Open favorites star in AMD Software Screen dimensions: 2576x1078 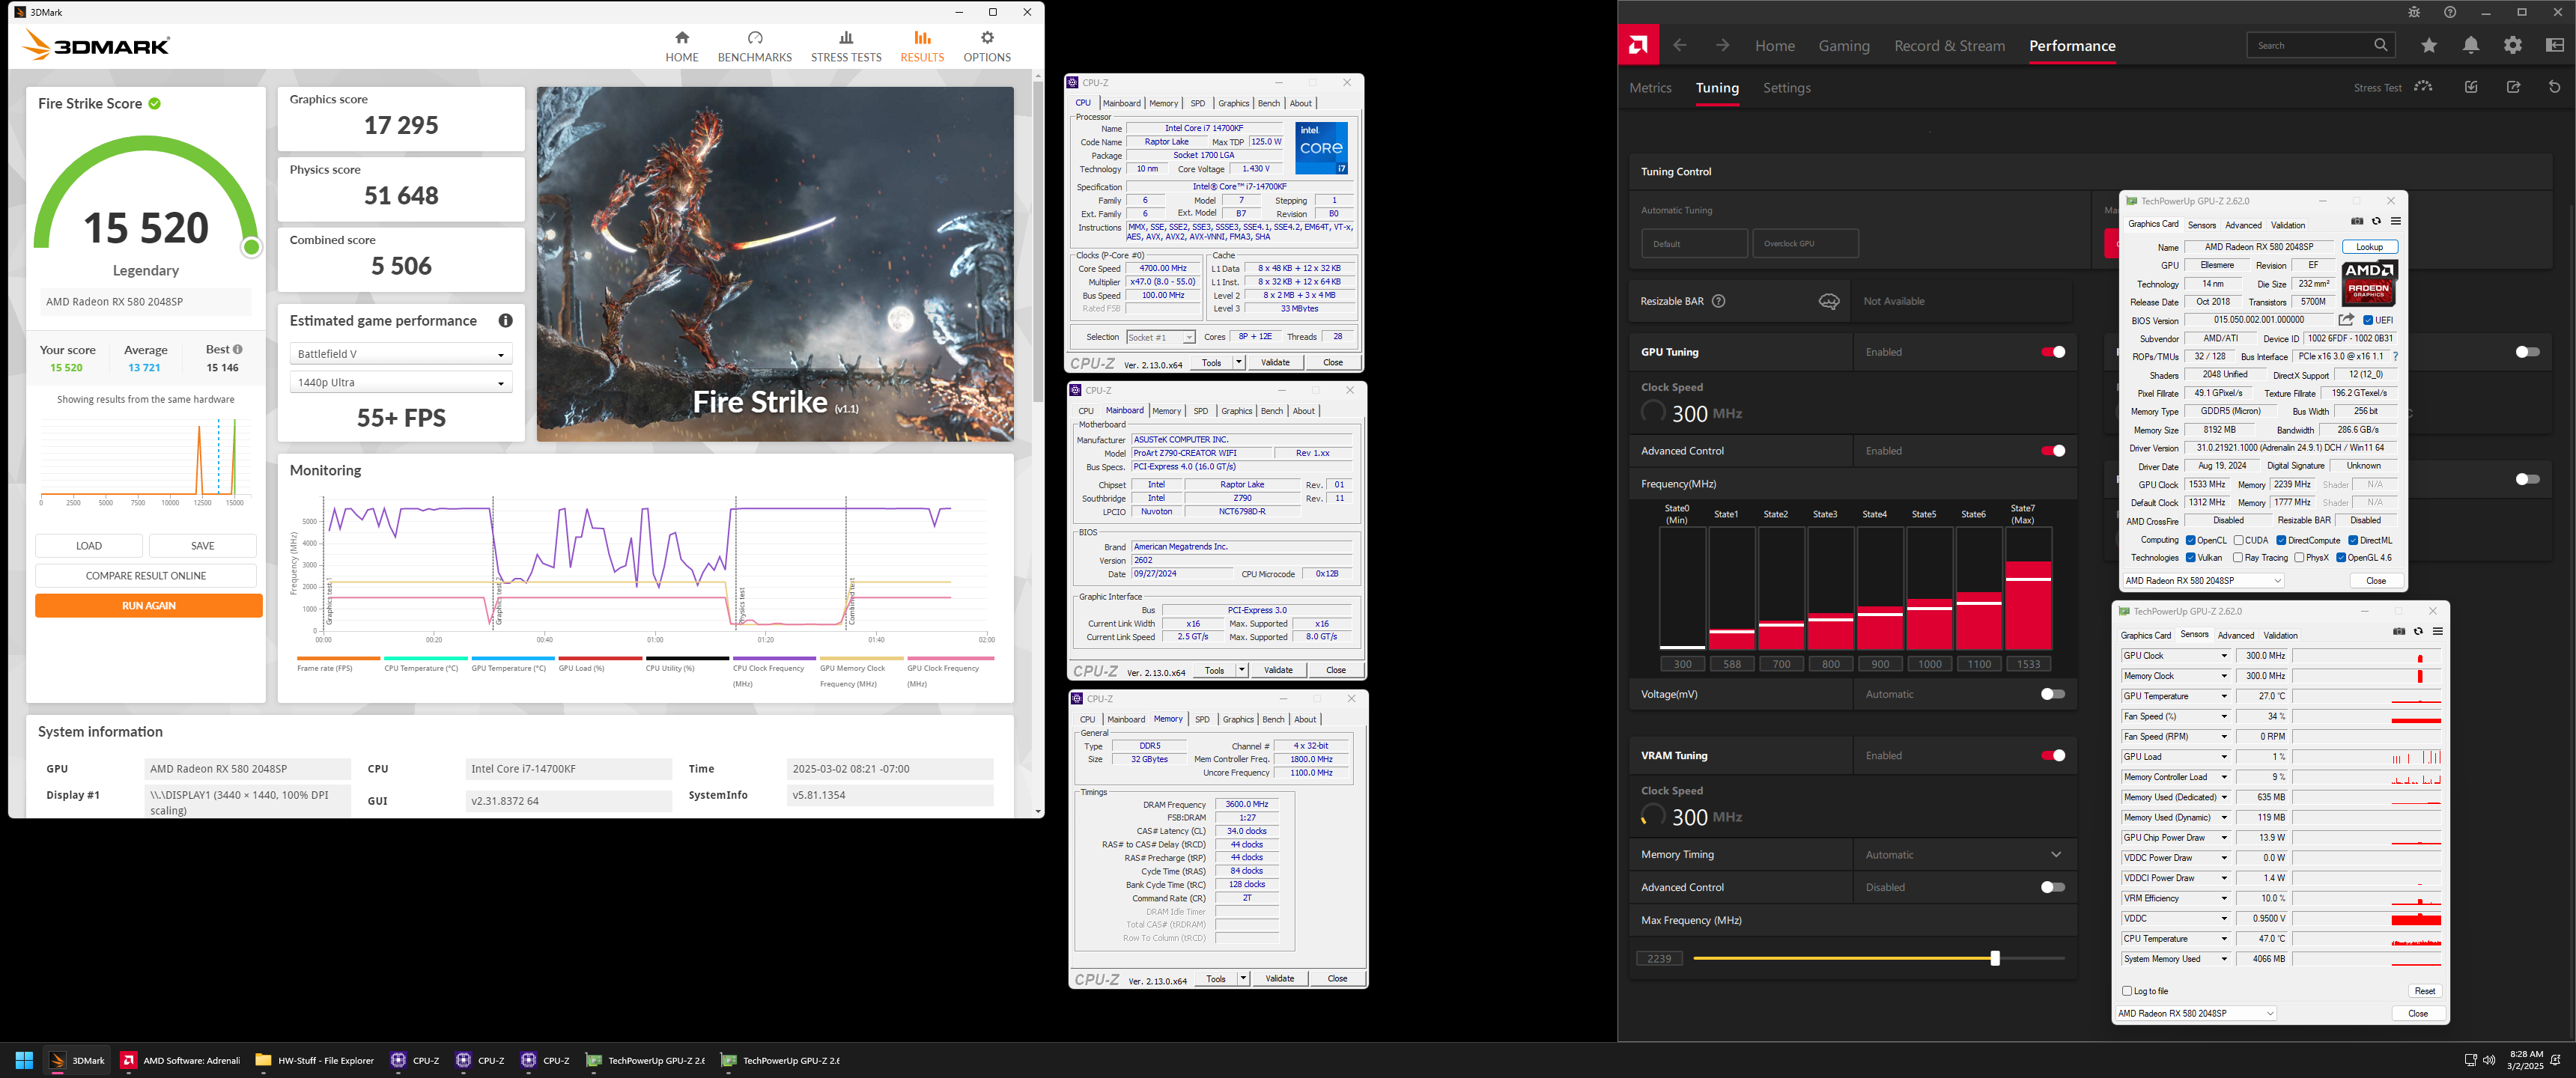(2429, 45)
